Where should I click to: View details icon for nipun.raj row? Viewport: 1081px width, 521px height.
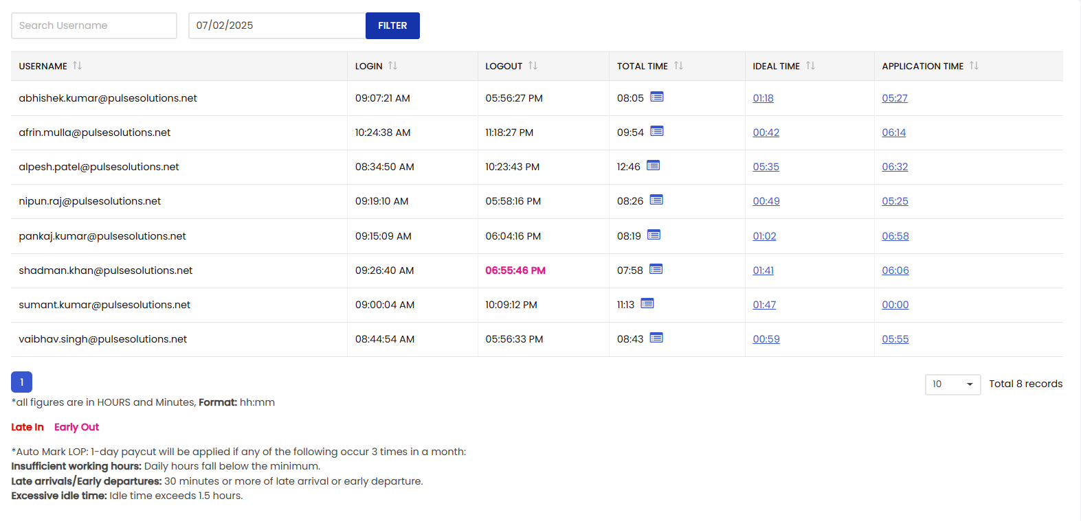656,200
